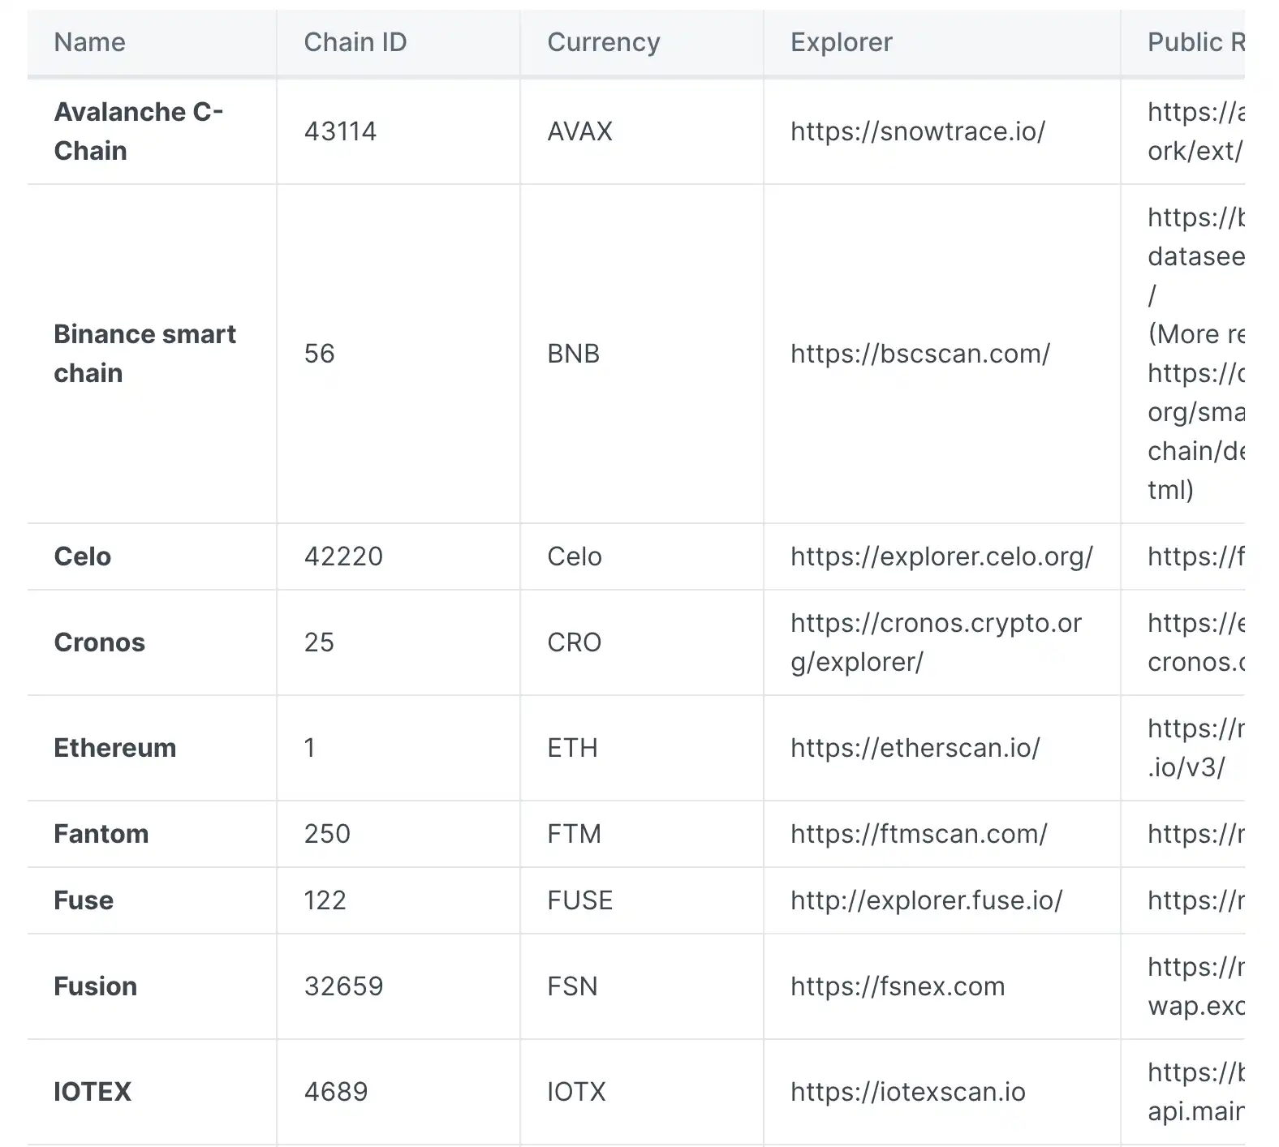Open the snowtrace.io explorer URL
Viewport: 1279px width, 1147px height.
[x=918, y=131]
